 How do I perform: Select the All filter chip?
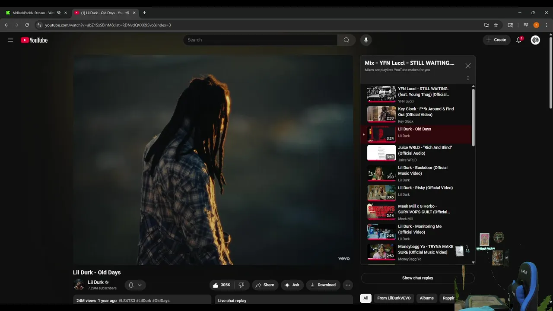[x=365, y=298]
